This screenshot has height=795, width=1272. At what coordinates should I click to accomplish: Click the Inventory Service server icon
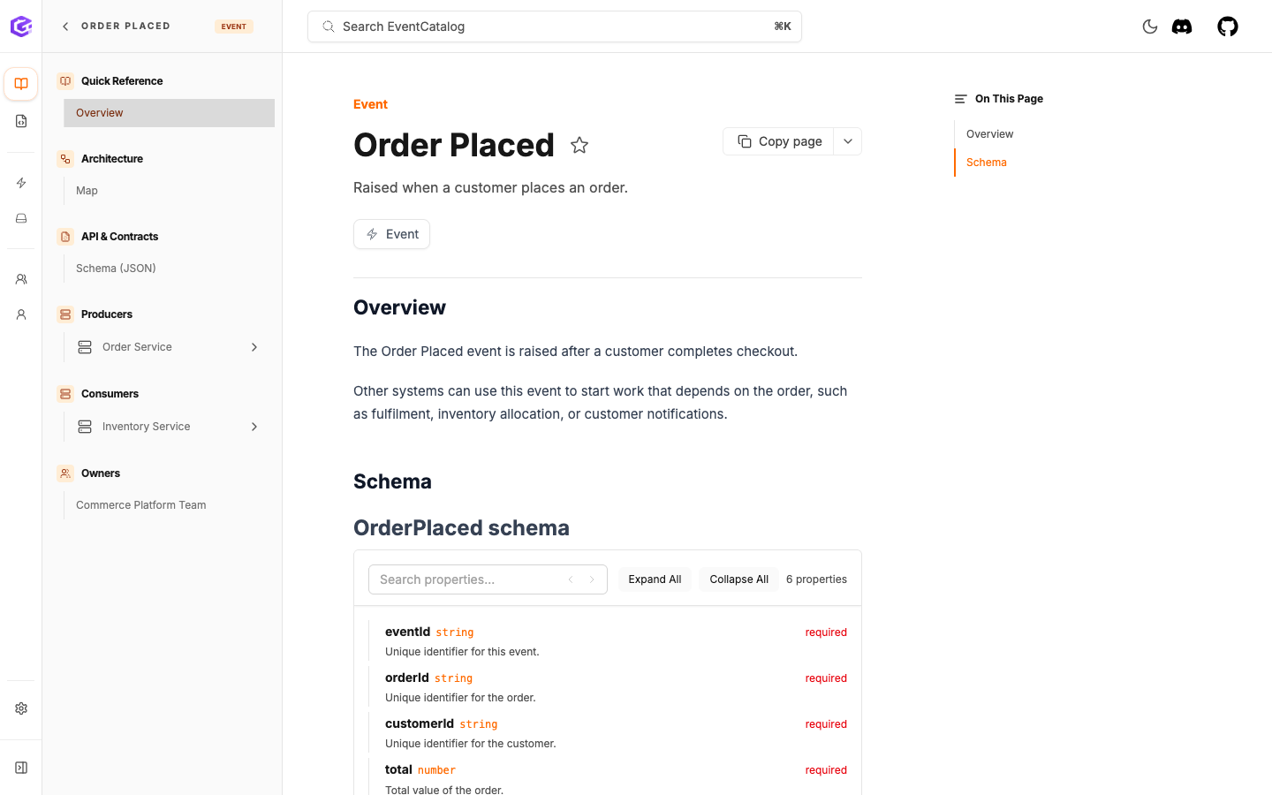pos(85,427)
